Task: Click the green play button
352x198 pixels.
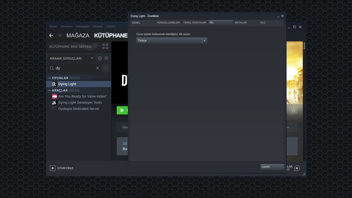Action: point(122,110)
